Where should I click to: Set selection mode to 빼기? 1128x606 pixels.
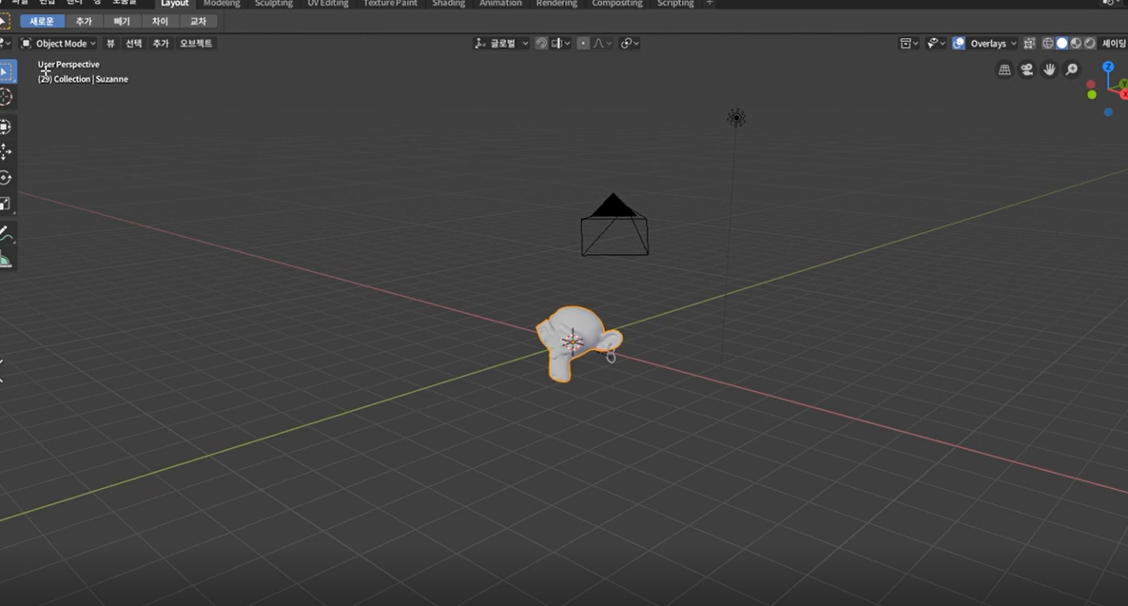[x=122, y=22]
